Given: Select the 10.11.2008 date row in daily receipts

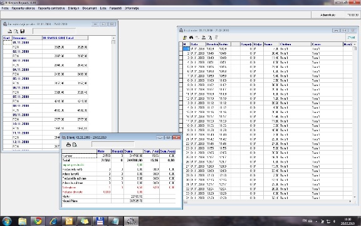Looking at the screenshot, I should click(x=45, y=124).
